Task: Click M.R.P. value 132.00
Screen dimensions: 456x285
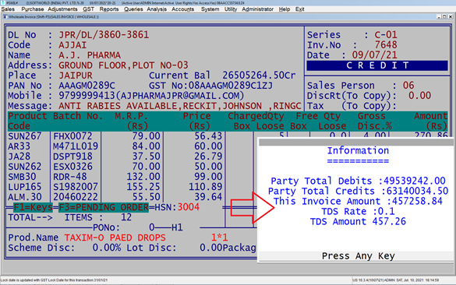Action: point(143,177)
